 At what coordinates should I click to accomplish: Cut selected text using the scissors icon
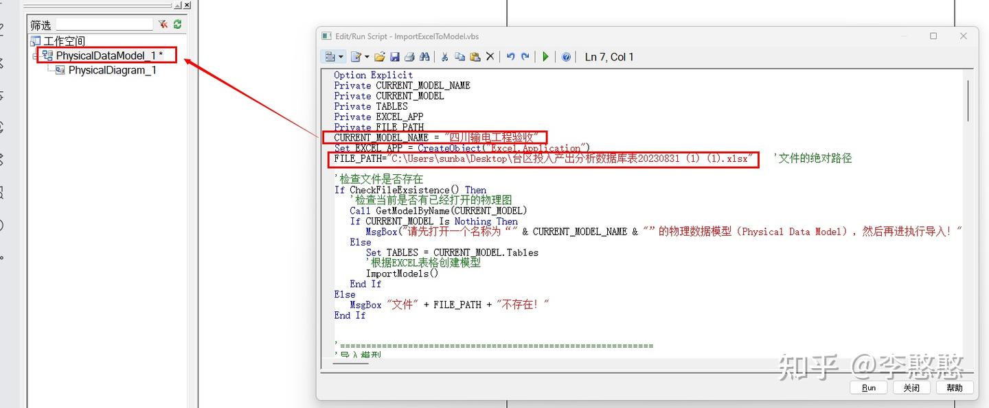(x=444, y=56)
